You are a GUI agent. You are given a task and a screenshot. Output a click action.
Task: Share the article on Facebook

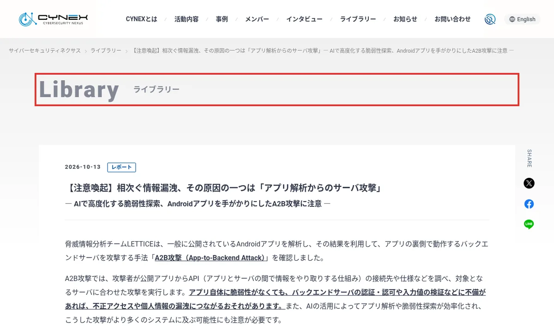coord(529,204)
